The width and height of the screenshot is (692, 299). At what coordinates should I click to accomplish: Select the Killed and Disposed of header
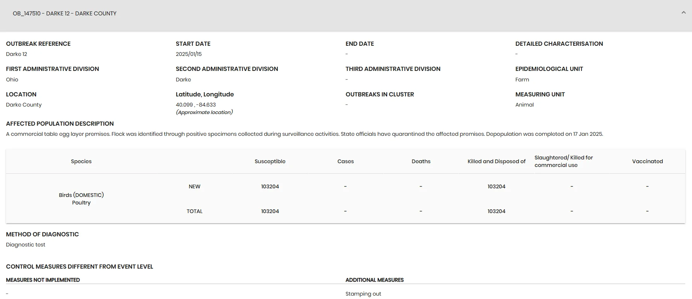click(x=496, y=161)
